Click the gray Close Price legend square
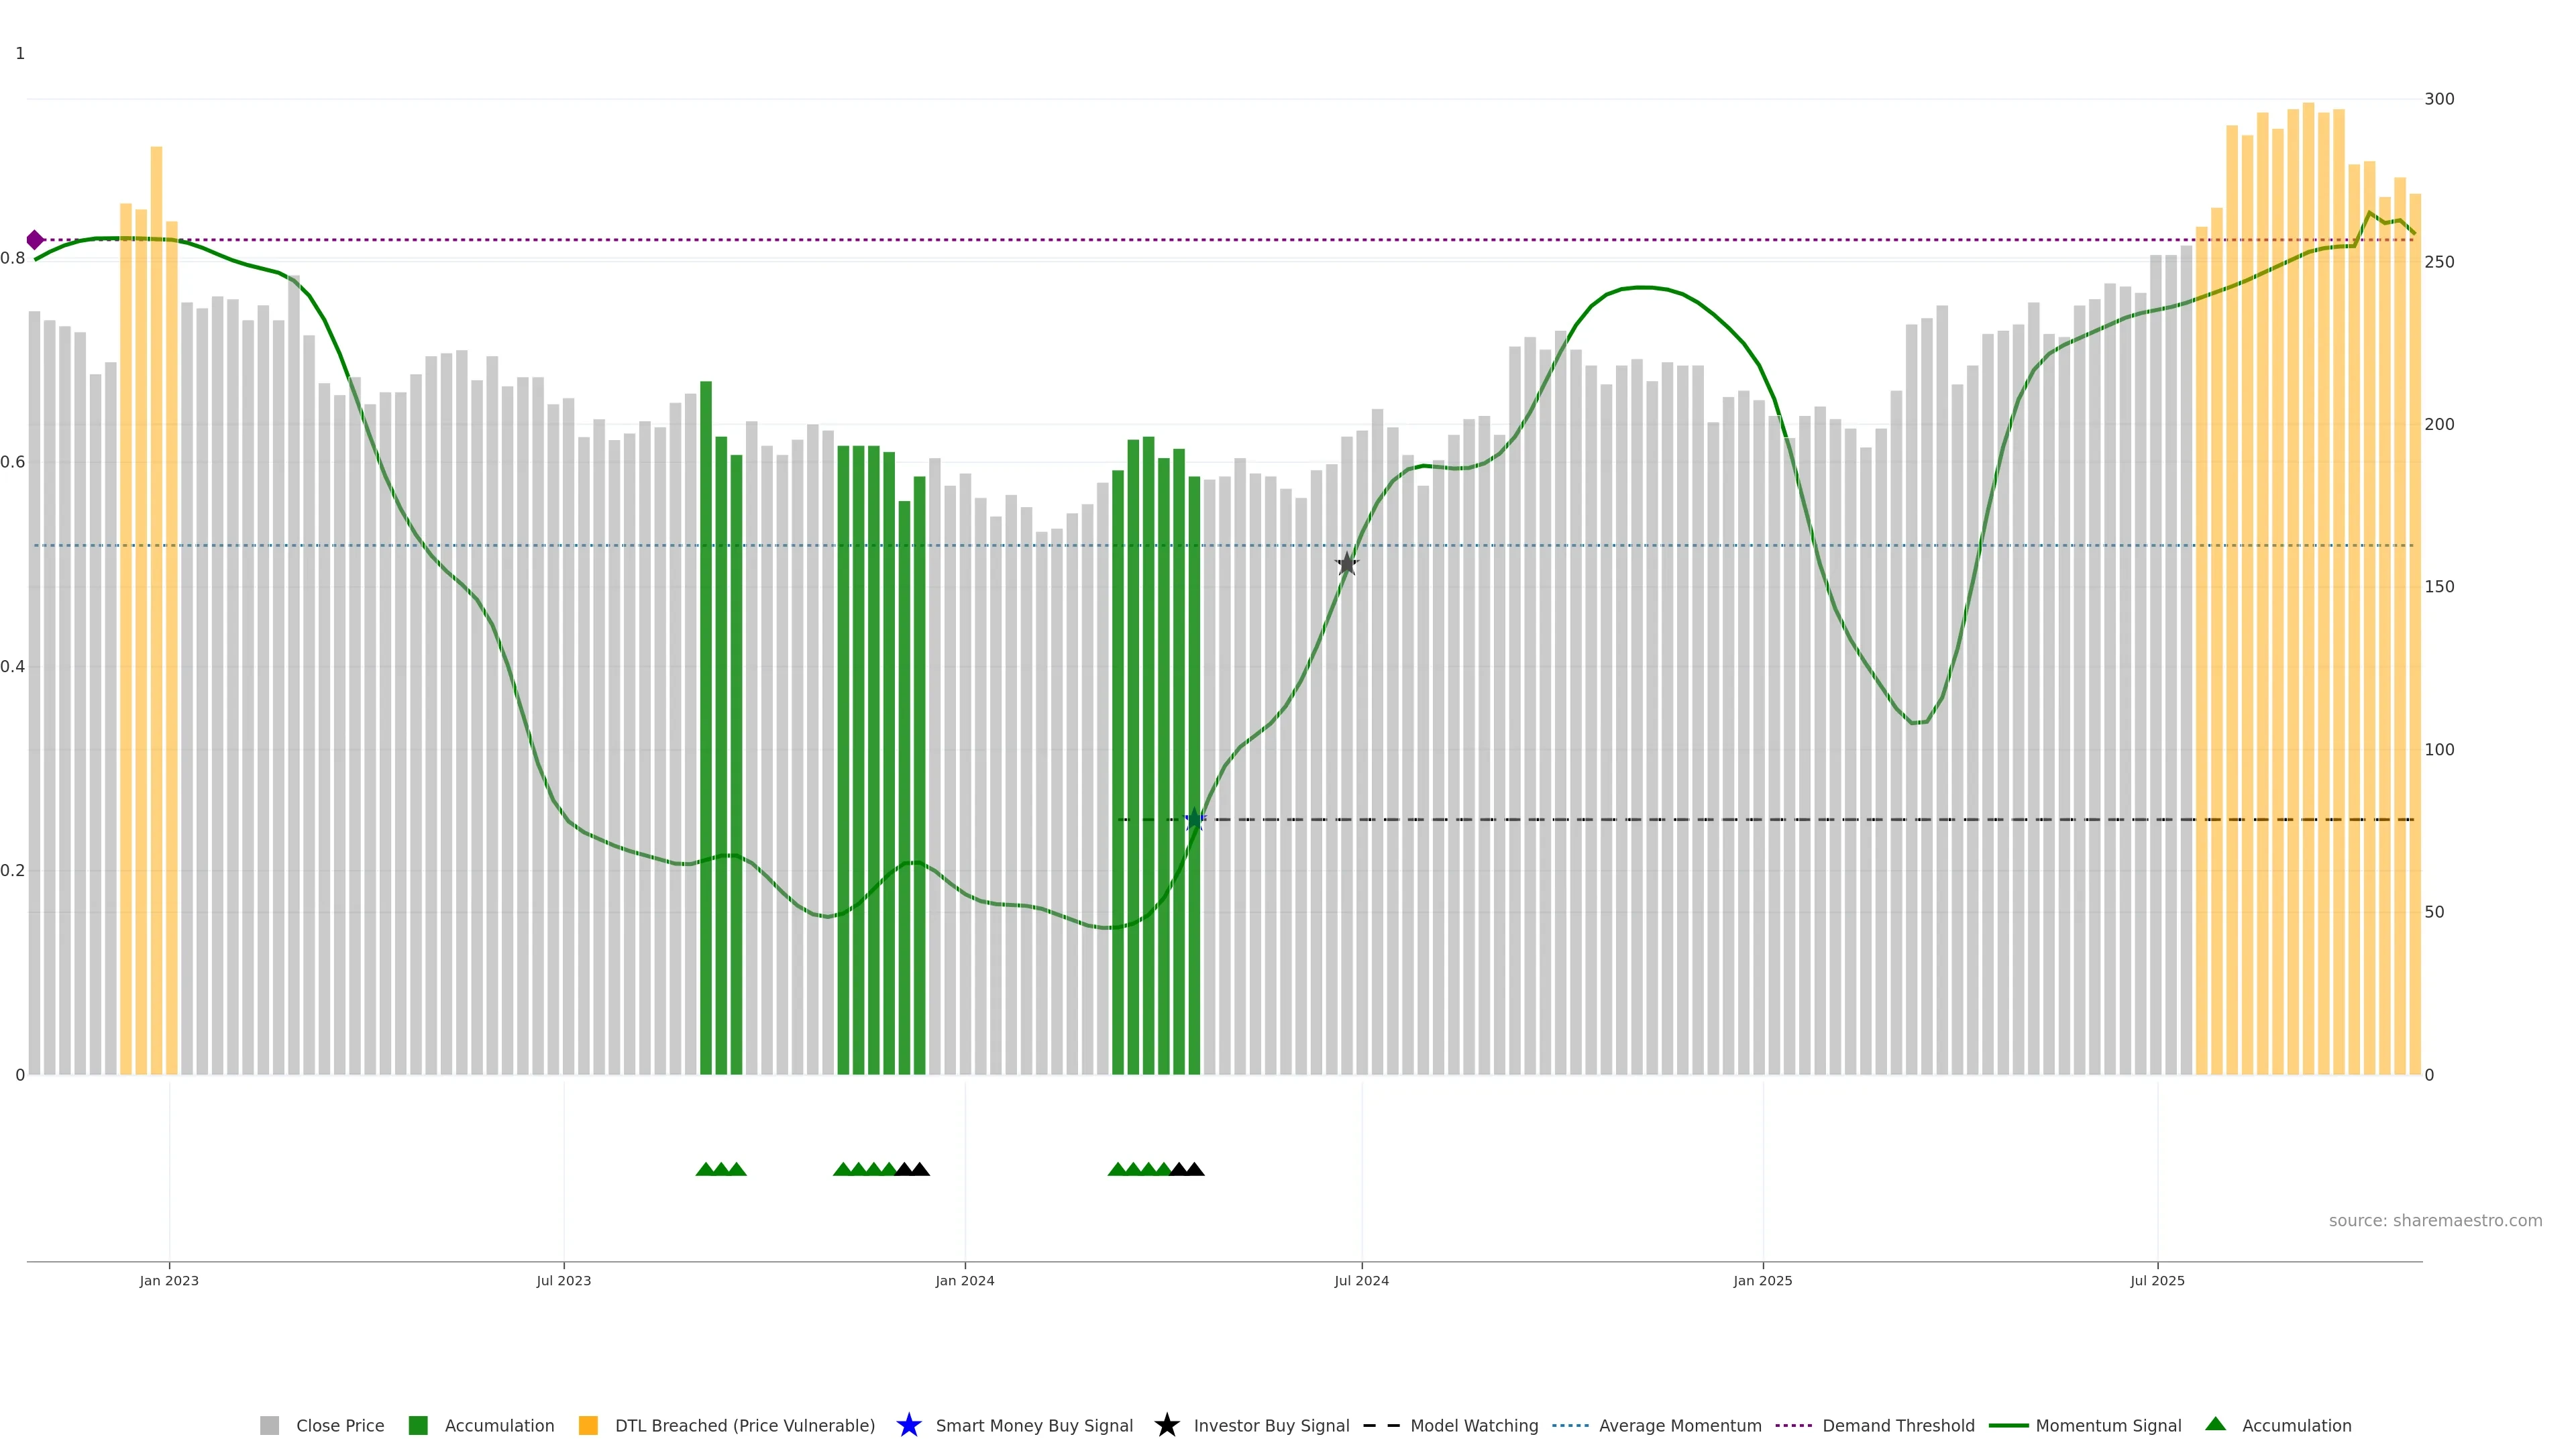2576x1449 pixels. point(269,1425)
